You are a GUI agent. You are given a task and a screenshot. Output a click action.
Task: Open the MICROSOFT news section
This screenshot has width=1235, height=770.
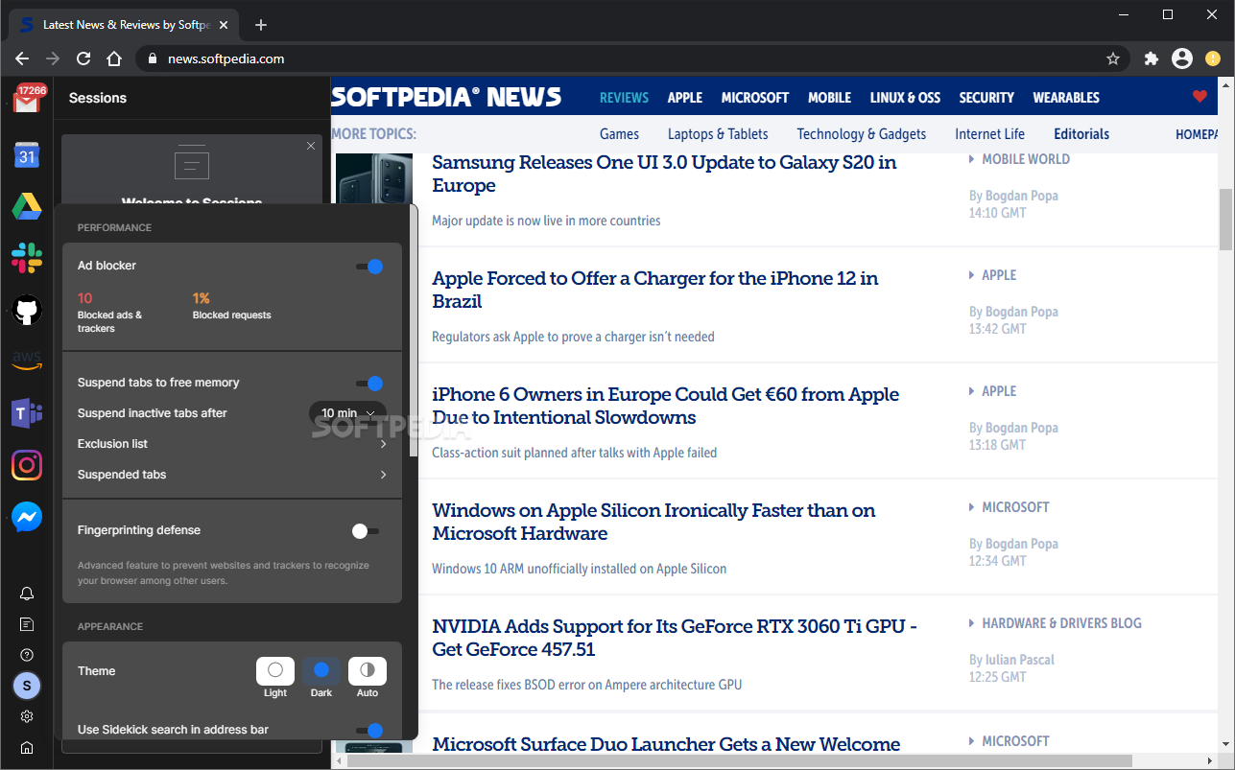755,98
